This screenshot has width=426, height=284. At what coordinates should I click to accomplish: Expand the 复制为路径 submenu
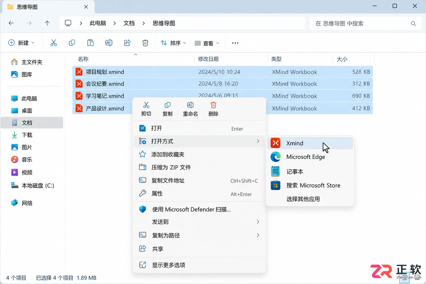(x=199, y=235)
